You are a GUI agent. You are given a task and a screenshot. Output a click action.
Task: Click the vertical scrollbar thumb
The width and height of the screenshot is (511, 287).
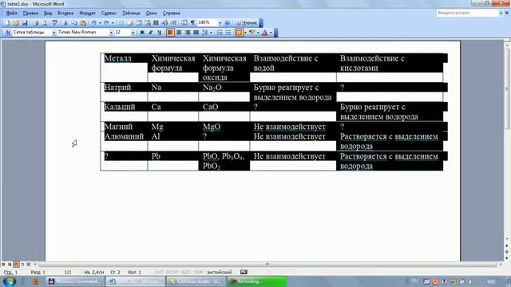coord(507,88)
